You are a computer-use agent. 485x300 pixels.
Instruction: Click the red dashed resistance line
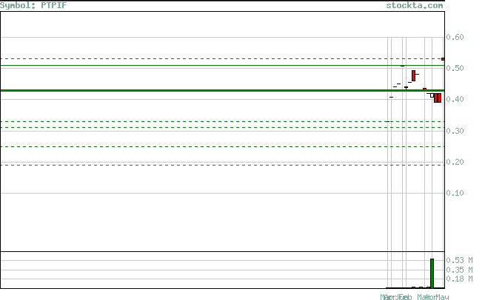[222, 58]
